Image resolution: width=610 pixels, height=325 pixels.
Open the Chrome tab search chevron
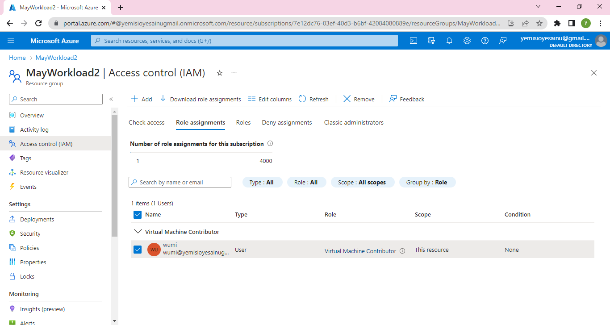538,7
